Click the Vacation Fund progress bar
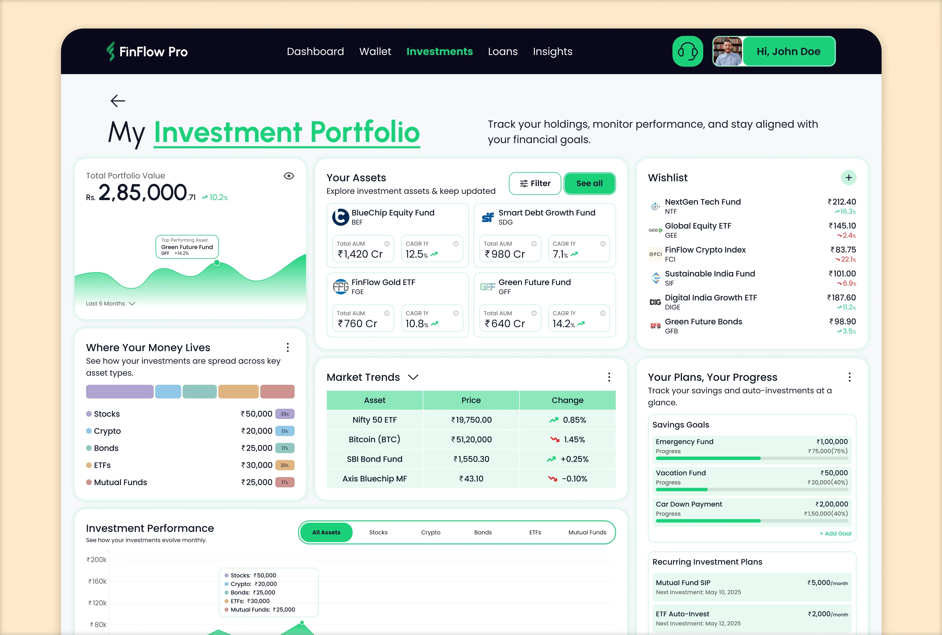942x635 pixels. pos(752,490)
